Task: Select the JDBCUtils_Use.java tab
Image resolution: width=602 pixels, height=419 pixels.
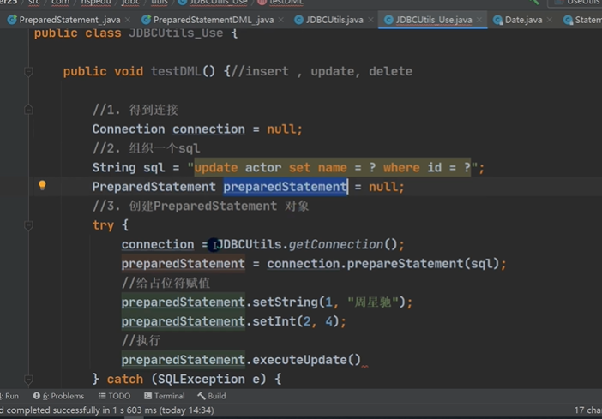Action: tap(433, 20)
